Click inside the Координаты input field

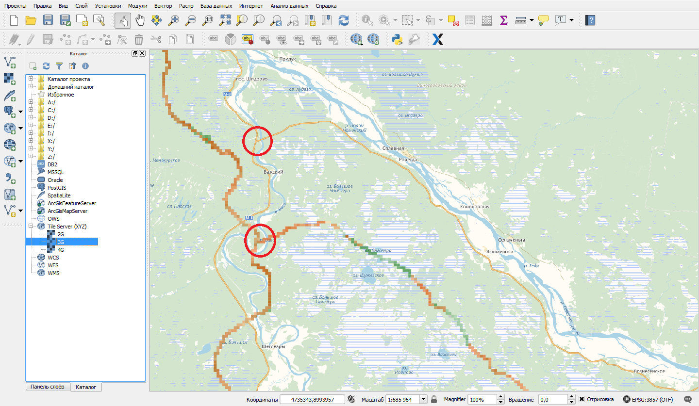click(x=313, y=399)
